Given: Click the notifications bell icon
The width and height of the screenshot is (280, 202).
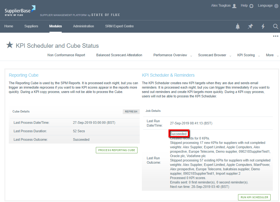Looking at the screenshot, I should click(x=238, y=27).
